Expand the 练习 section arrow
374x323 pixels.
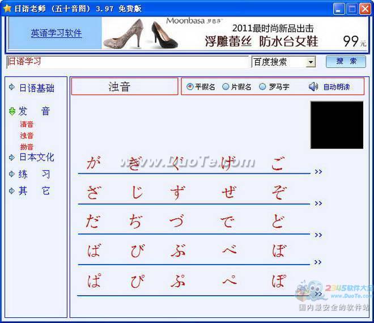coord(12,174)
